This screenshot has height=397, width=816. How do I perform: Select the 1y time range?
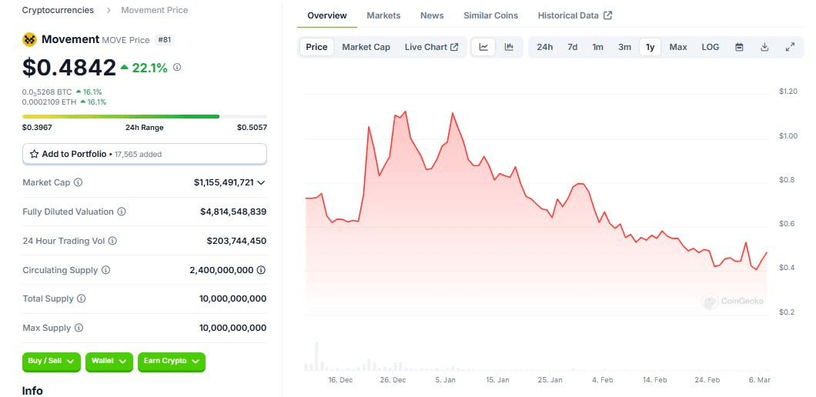[x=650, y=47]
